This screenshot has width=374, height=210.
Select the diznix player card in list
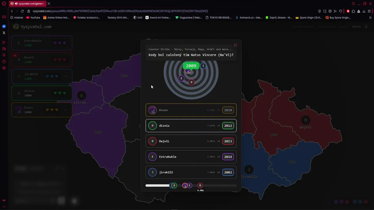tap(42, 93)
